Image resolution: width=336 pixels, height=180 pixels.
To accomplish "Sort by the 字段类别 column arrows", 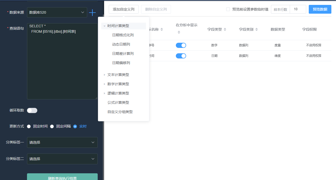I will (x=257, y=30).
